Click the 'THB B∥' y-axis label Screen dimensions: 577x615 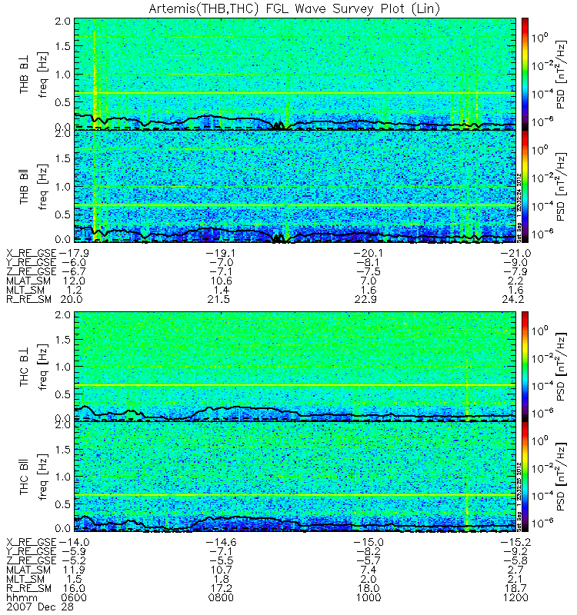pyautogui.click(x=24, y=186)
